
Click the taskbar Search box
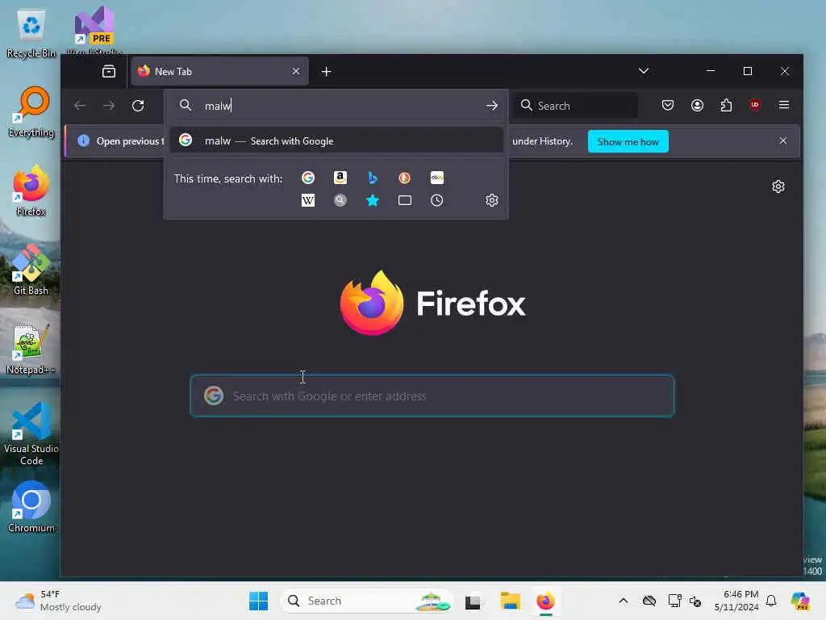click(367, 601)
